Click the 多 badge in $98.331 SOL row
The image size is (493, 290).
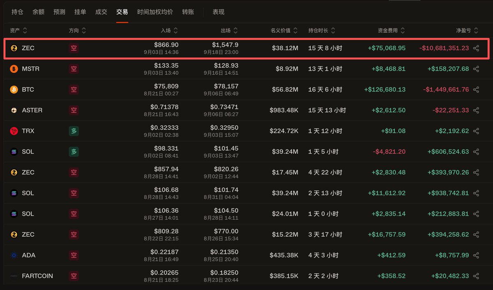tap(74, 152)
